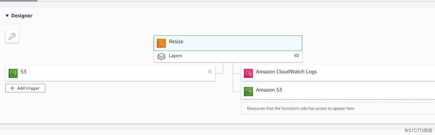
Task: Click the CloudWatch Logs magnifier icon
Action: click(248, 73)
